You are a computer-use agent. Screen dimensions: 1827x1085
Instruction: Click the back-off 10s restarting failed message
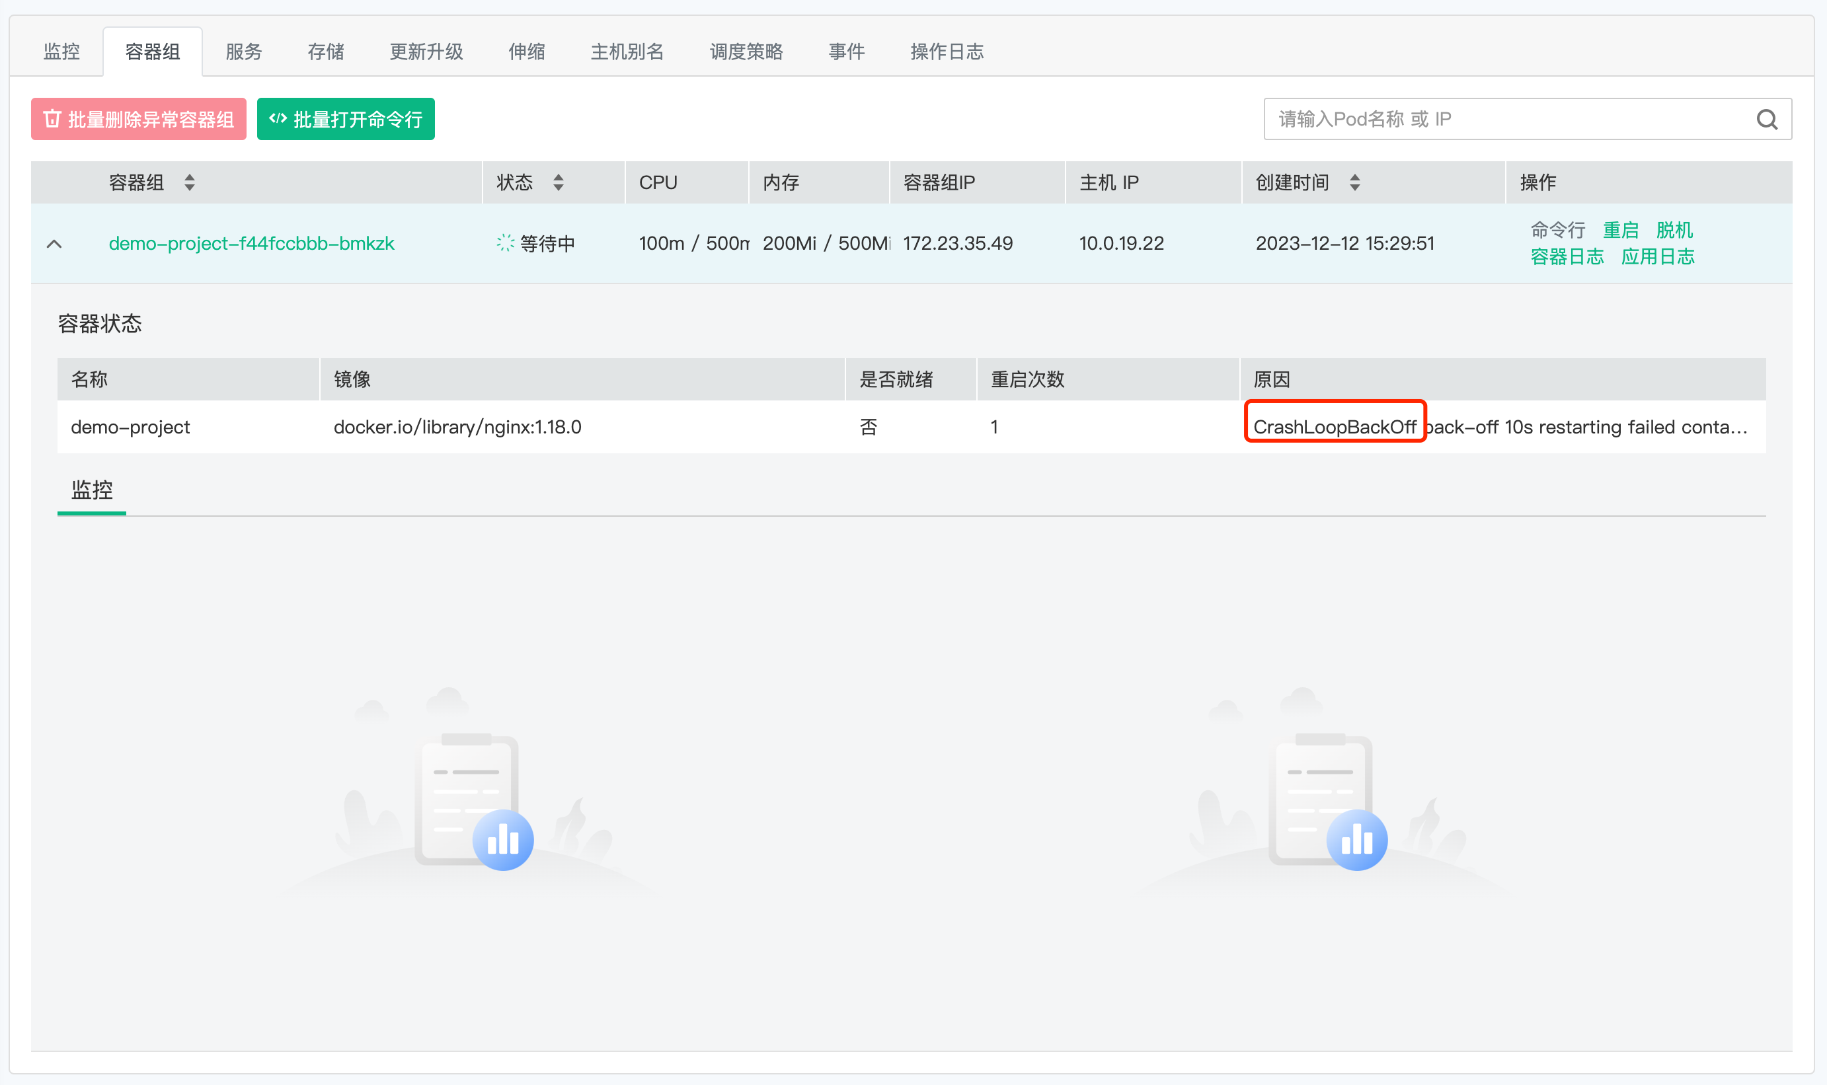(1586, 427)
